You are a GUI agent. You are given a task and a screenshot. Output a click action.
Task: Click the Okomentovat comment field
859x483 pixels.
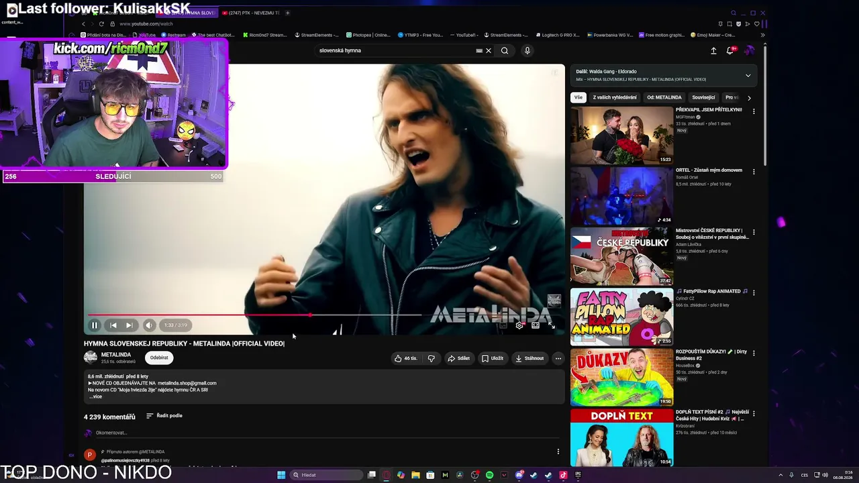coord(322,433)
